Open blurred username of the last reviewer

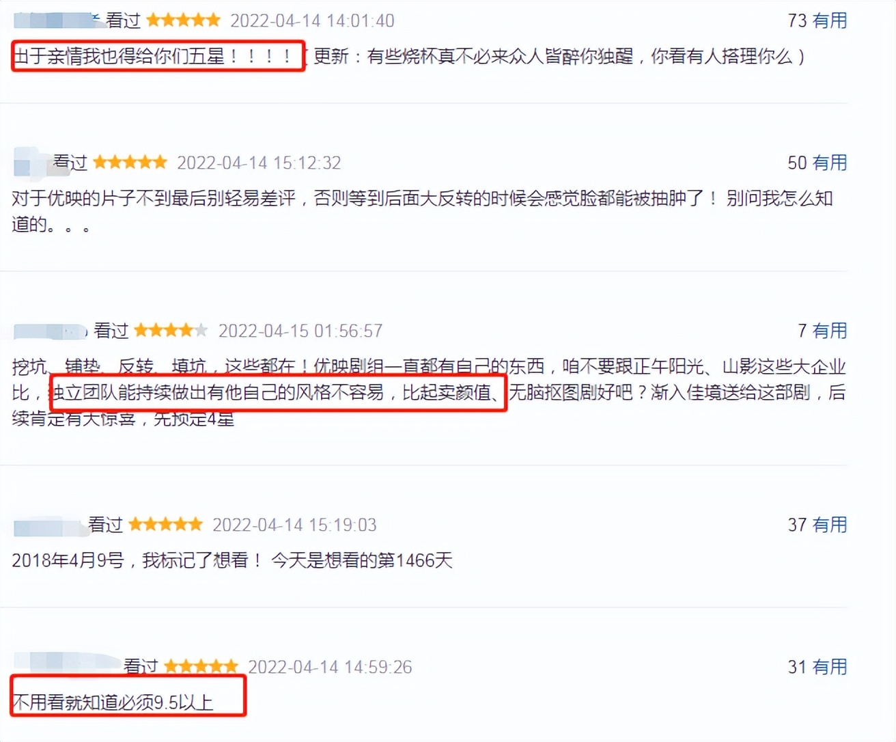[66, 663]
